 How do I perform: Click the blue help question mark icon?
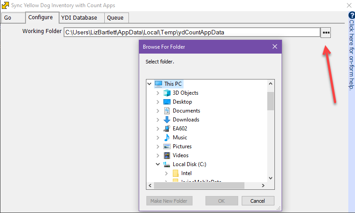pyautogui.click(x=351, y=15)
